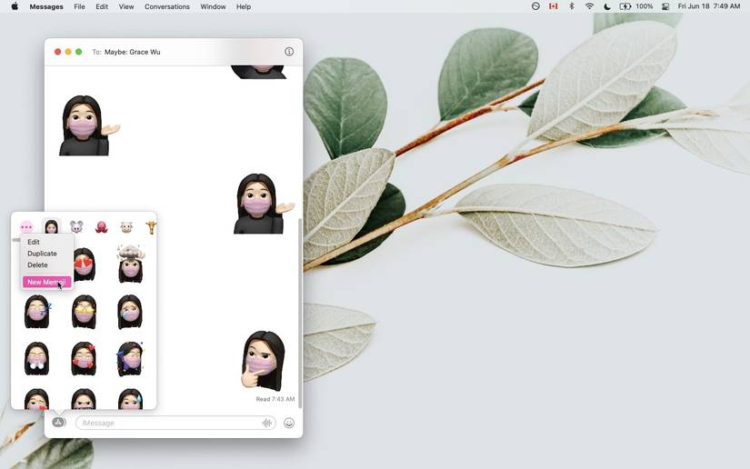Minimize the Messages window with yellow button
Screen dimensions: 750x469
(68, 52)
